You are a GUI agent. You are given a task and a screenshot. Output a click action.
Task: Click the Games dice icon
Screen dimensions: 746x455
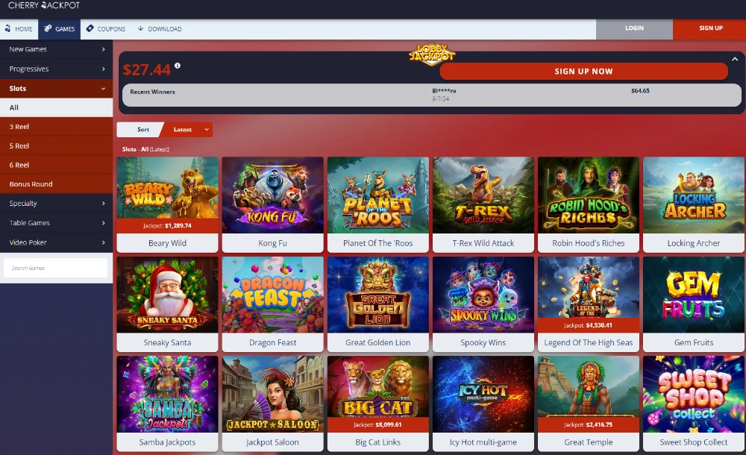pos(48,28)
